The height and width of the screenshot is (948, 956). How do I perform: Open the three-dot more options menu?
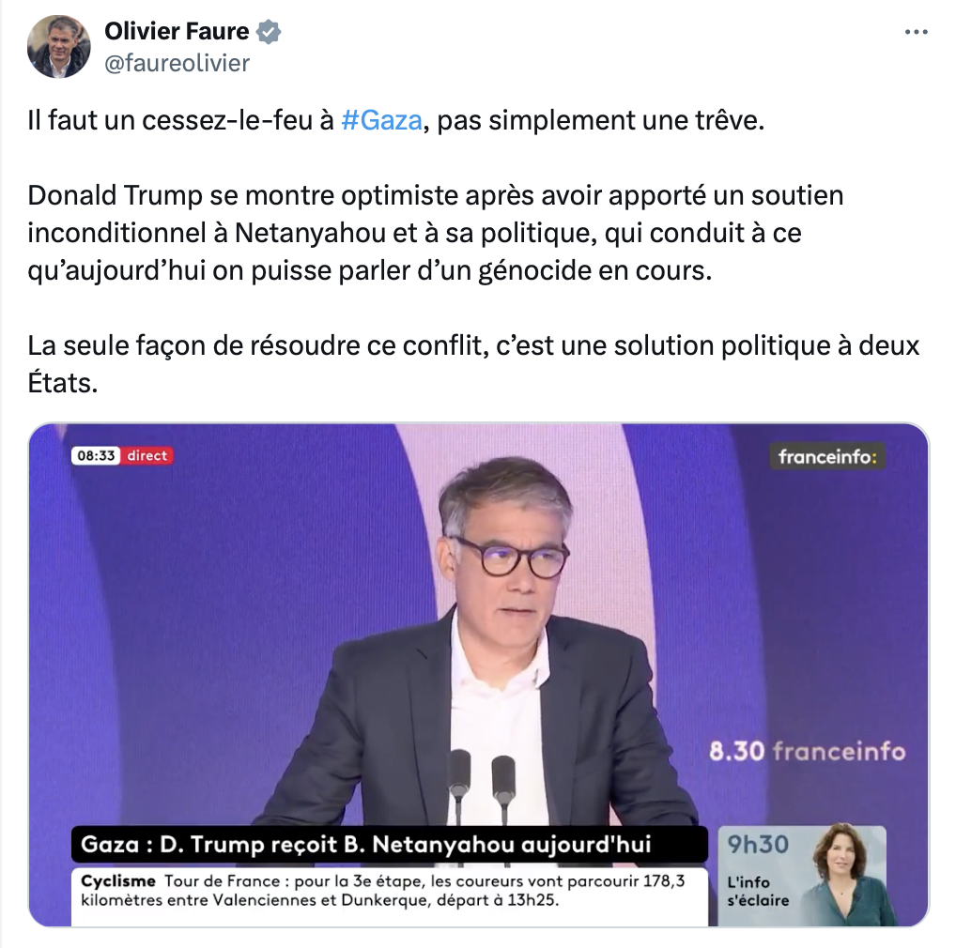pyautogui.click(x=916, y=32)
